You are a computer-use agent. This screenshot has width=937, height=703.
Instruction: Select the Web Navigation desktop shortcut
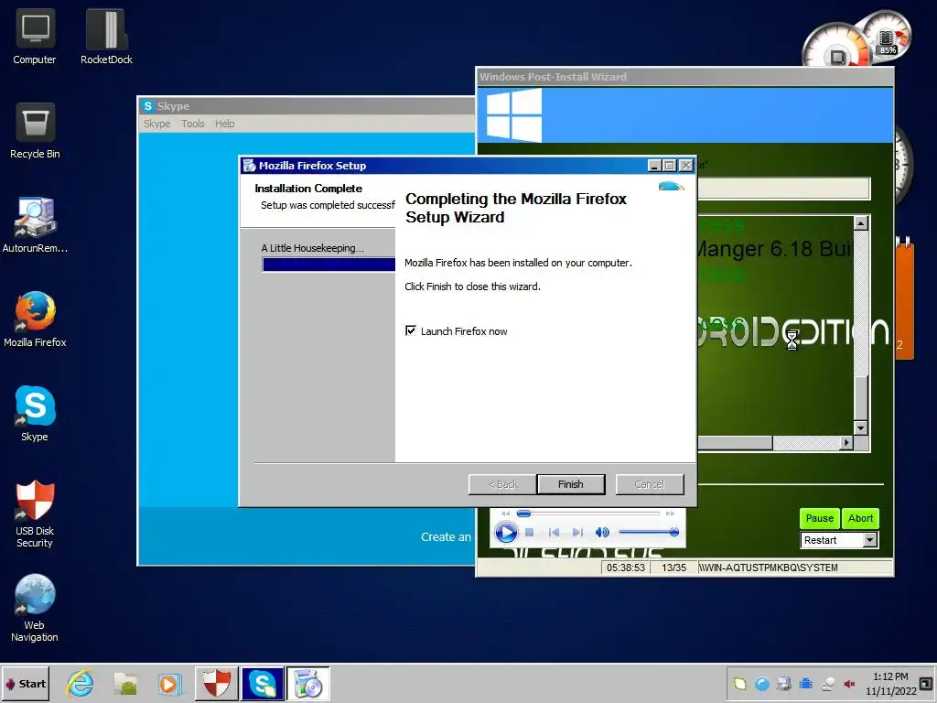click(x=35, y=609)
